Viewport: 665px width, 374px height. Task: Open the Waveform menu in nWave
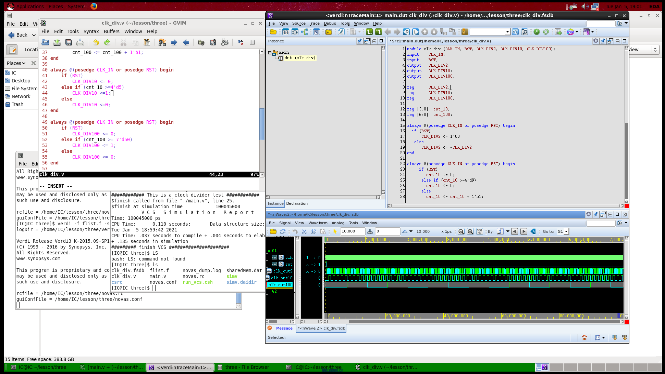318,223
